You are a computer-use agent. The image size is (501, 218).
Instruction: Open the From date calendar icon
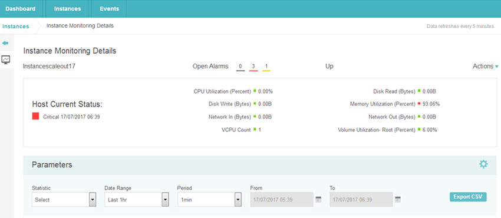318,200
